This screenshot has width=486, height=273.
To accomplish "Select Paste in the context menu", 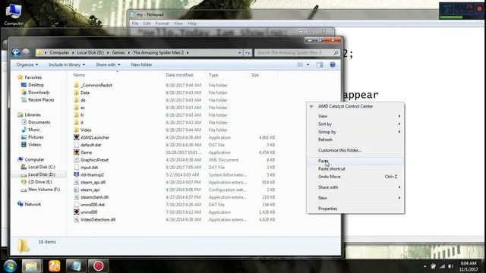I will point(355,161).
